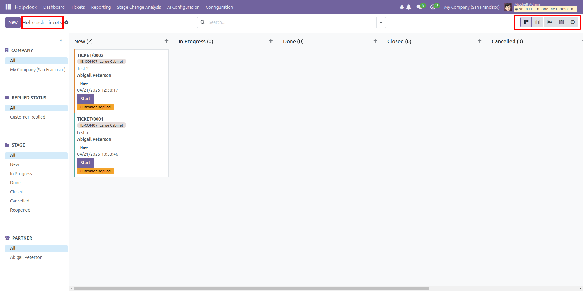Viewport: 583px width, 291px height.
Task: Click the debug bug icon
Action: [402, 7]
